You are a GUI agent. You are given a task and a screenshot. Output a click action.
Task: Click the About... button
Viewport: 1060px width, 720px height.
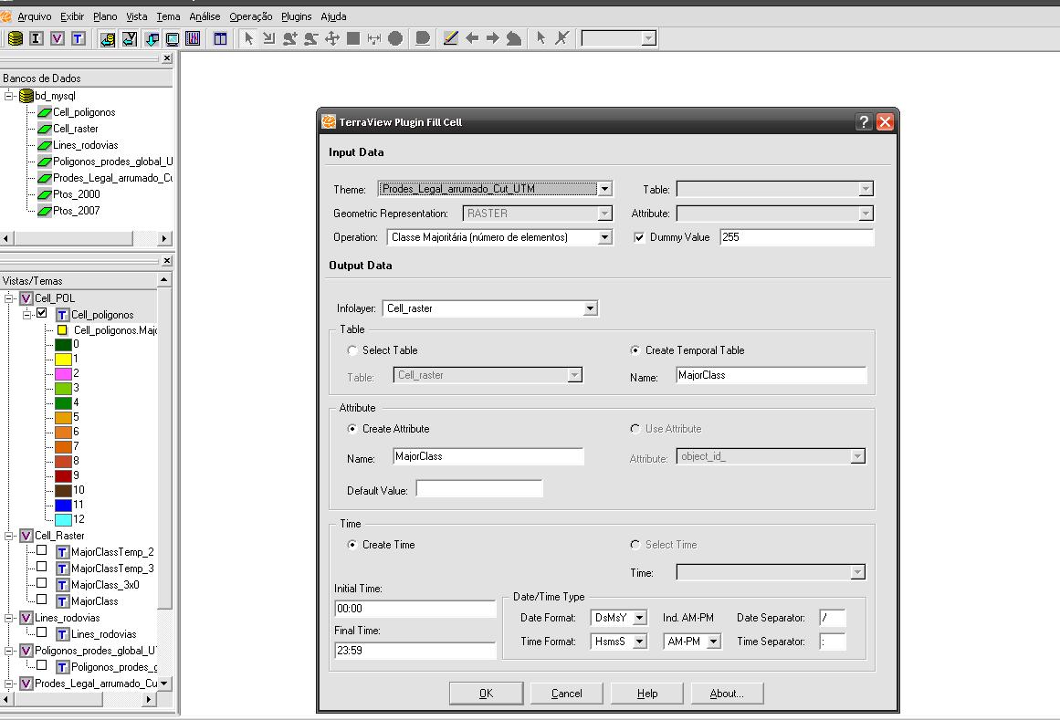[726, 694]
